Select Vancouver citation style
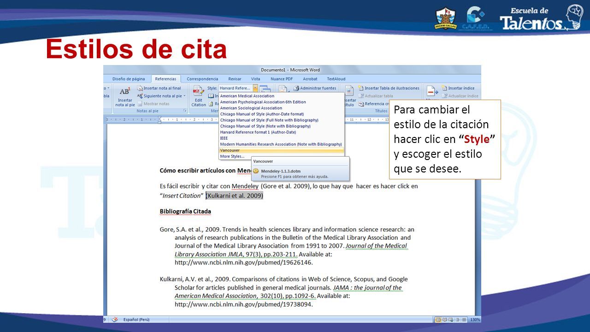This screenshot has height=332, width=590. tap(281, 150)
